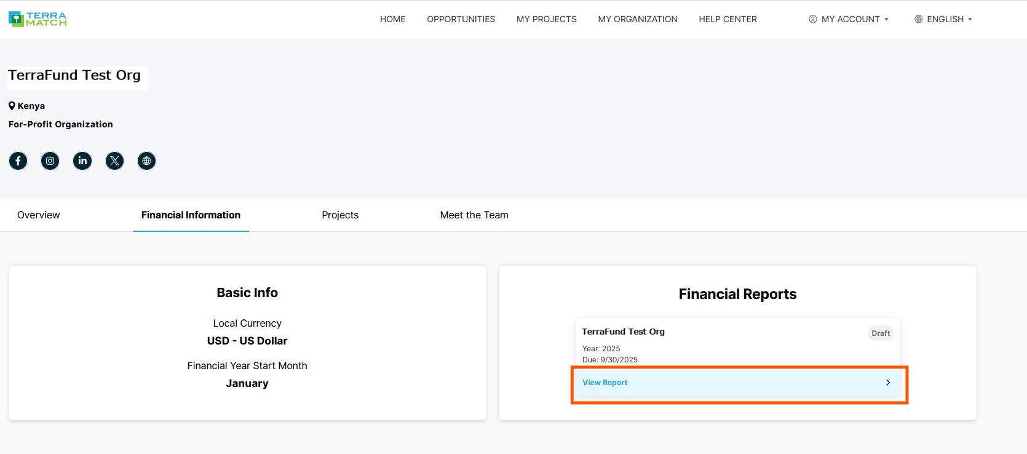Click the Kenya location pin icon
Image resolution: width=1027 pixels, height=454 pixels.
click(12, 106)
